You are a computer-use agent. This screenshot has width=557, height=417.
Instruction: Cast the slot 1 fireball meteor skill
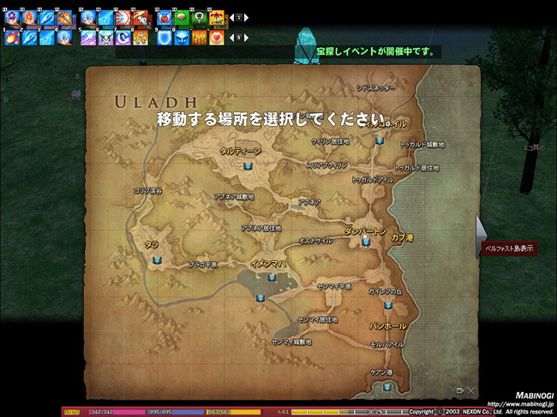tap(12, 38)
